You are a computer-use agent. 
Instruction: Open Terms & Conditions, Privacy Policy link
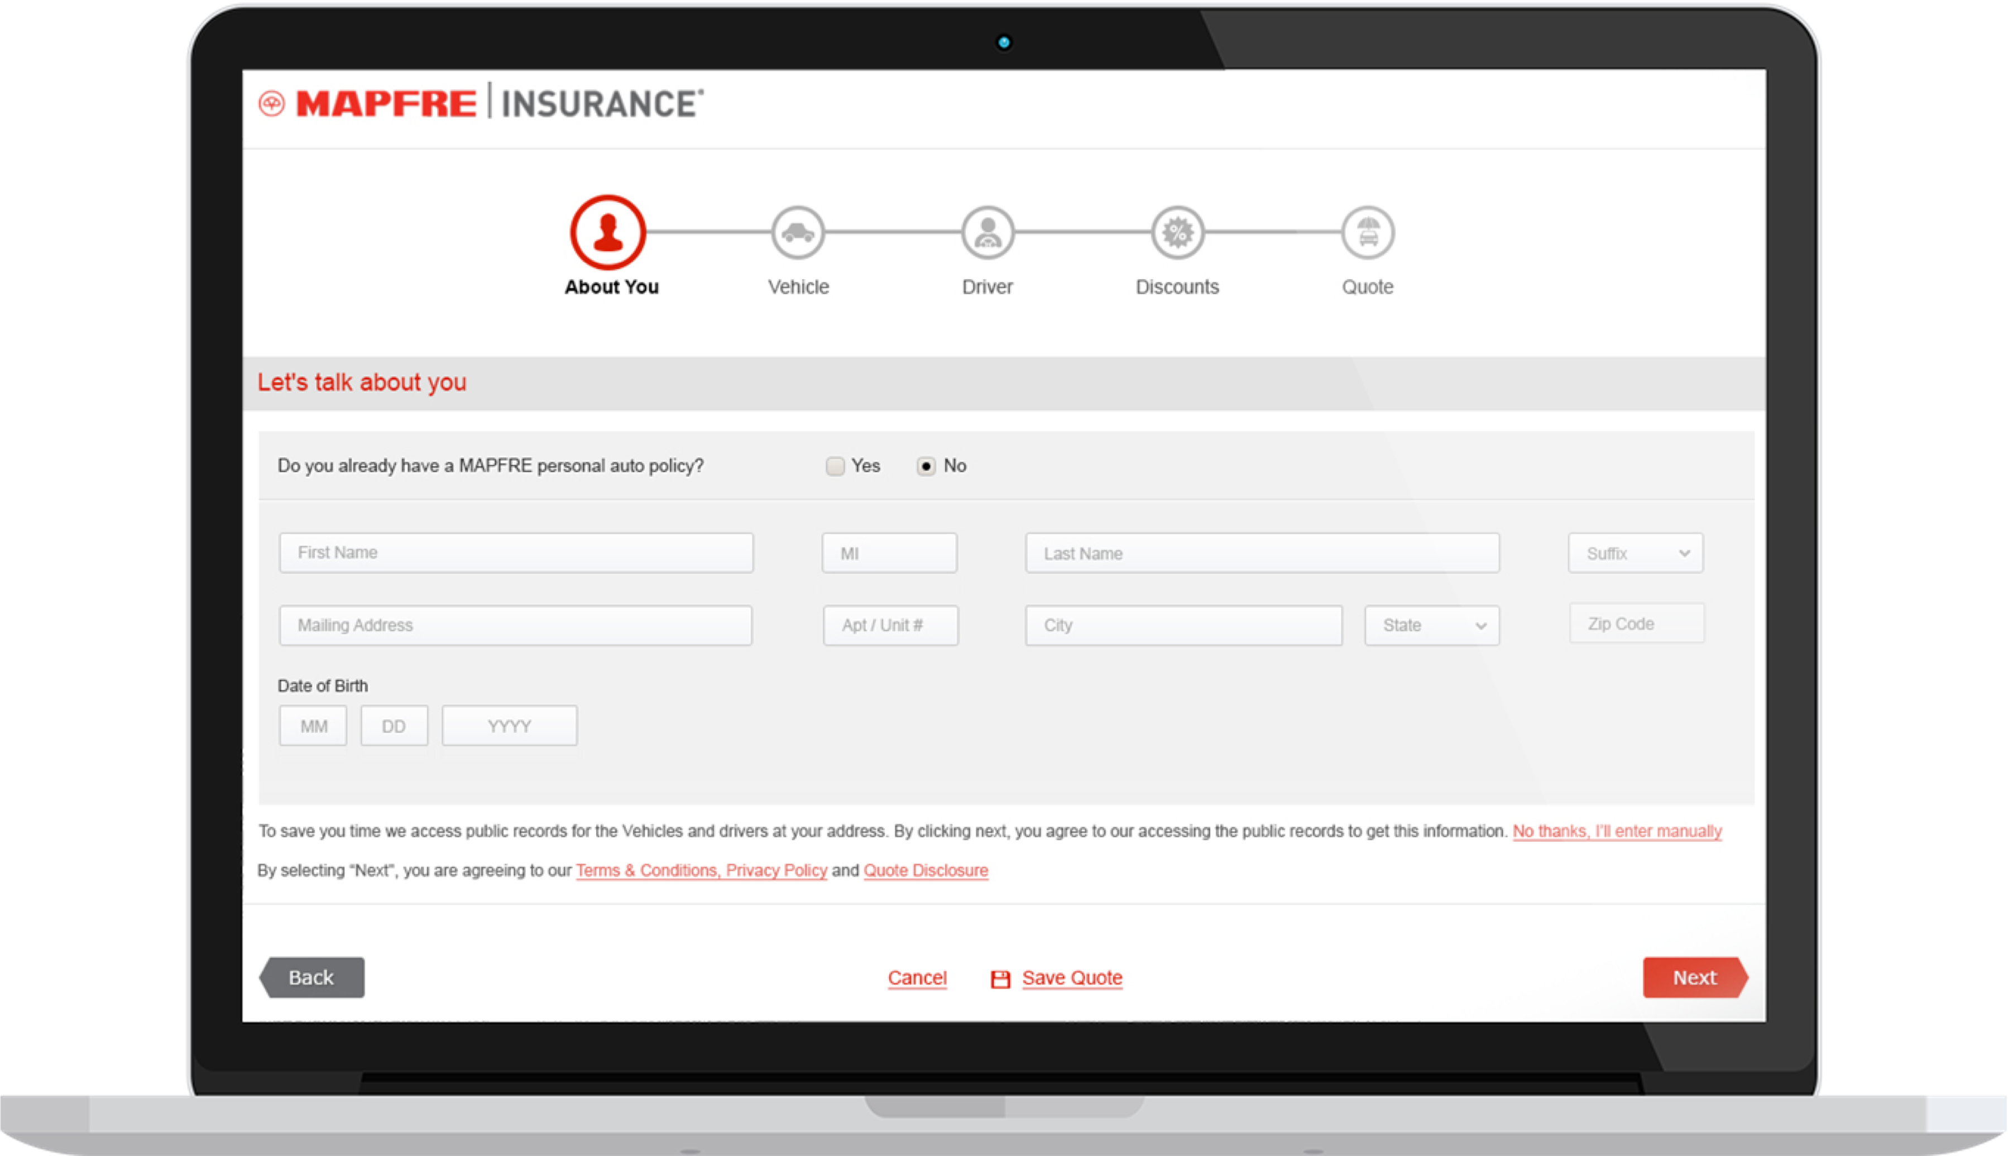pos(701,870)
